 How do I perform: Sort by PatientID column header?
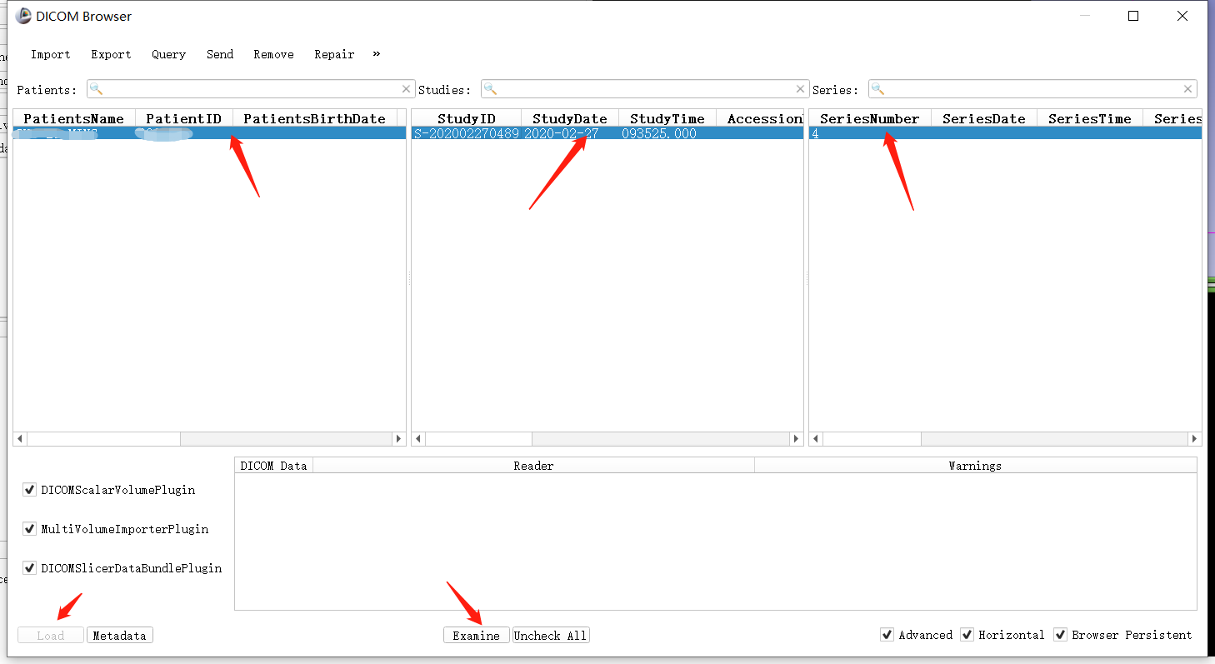click(x=184, y=118)
